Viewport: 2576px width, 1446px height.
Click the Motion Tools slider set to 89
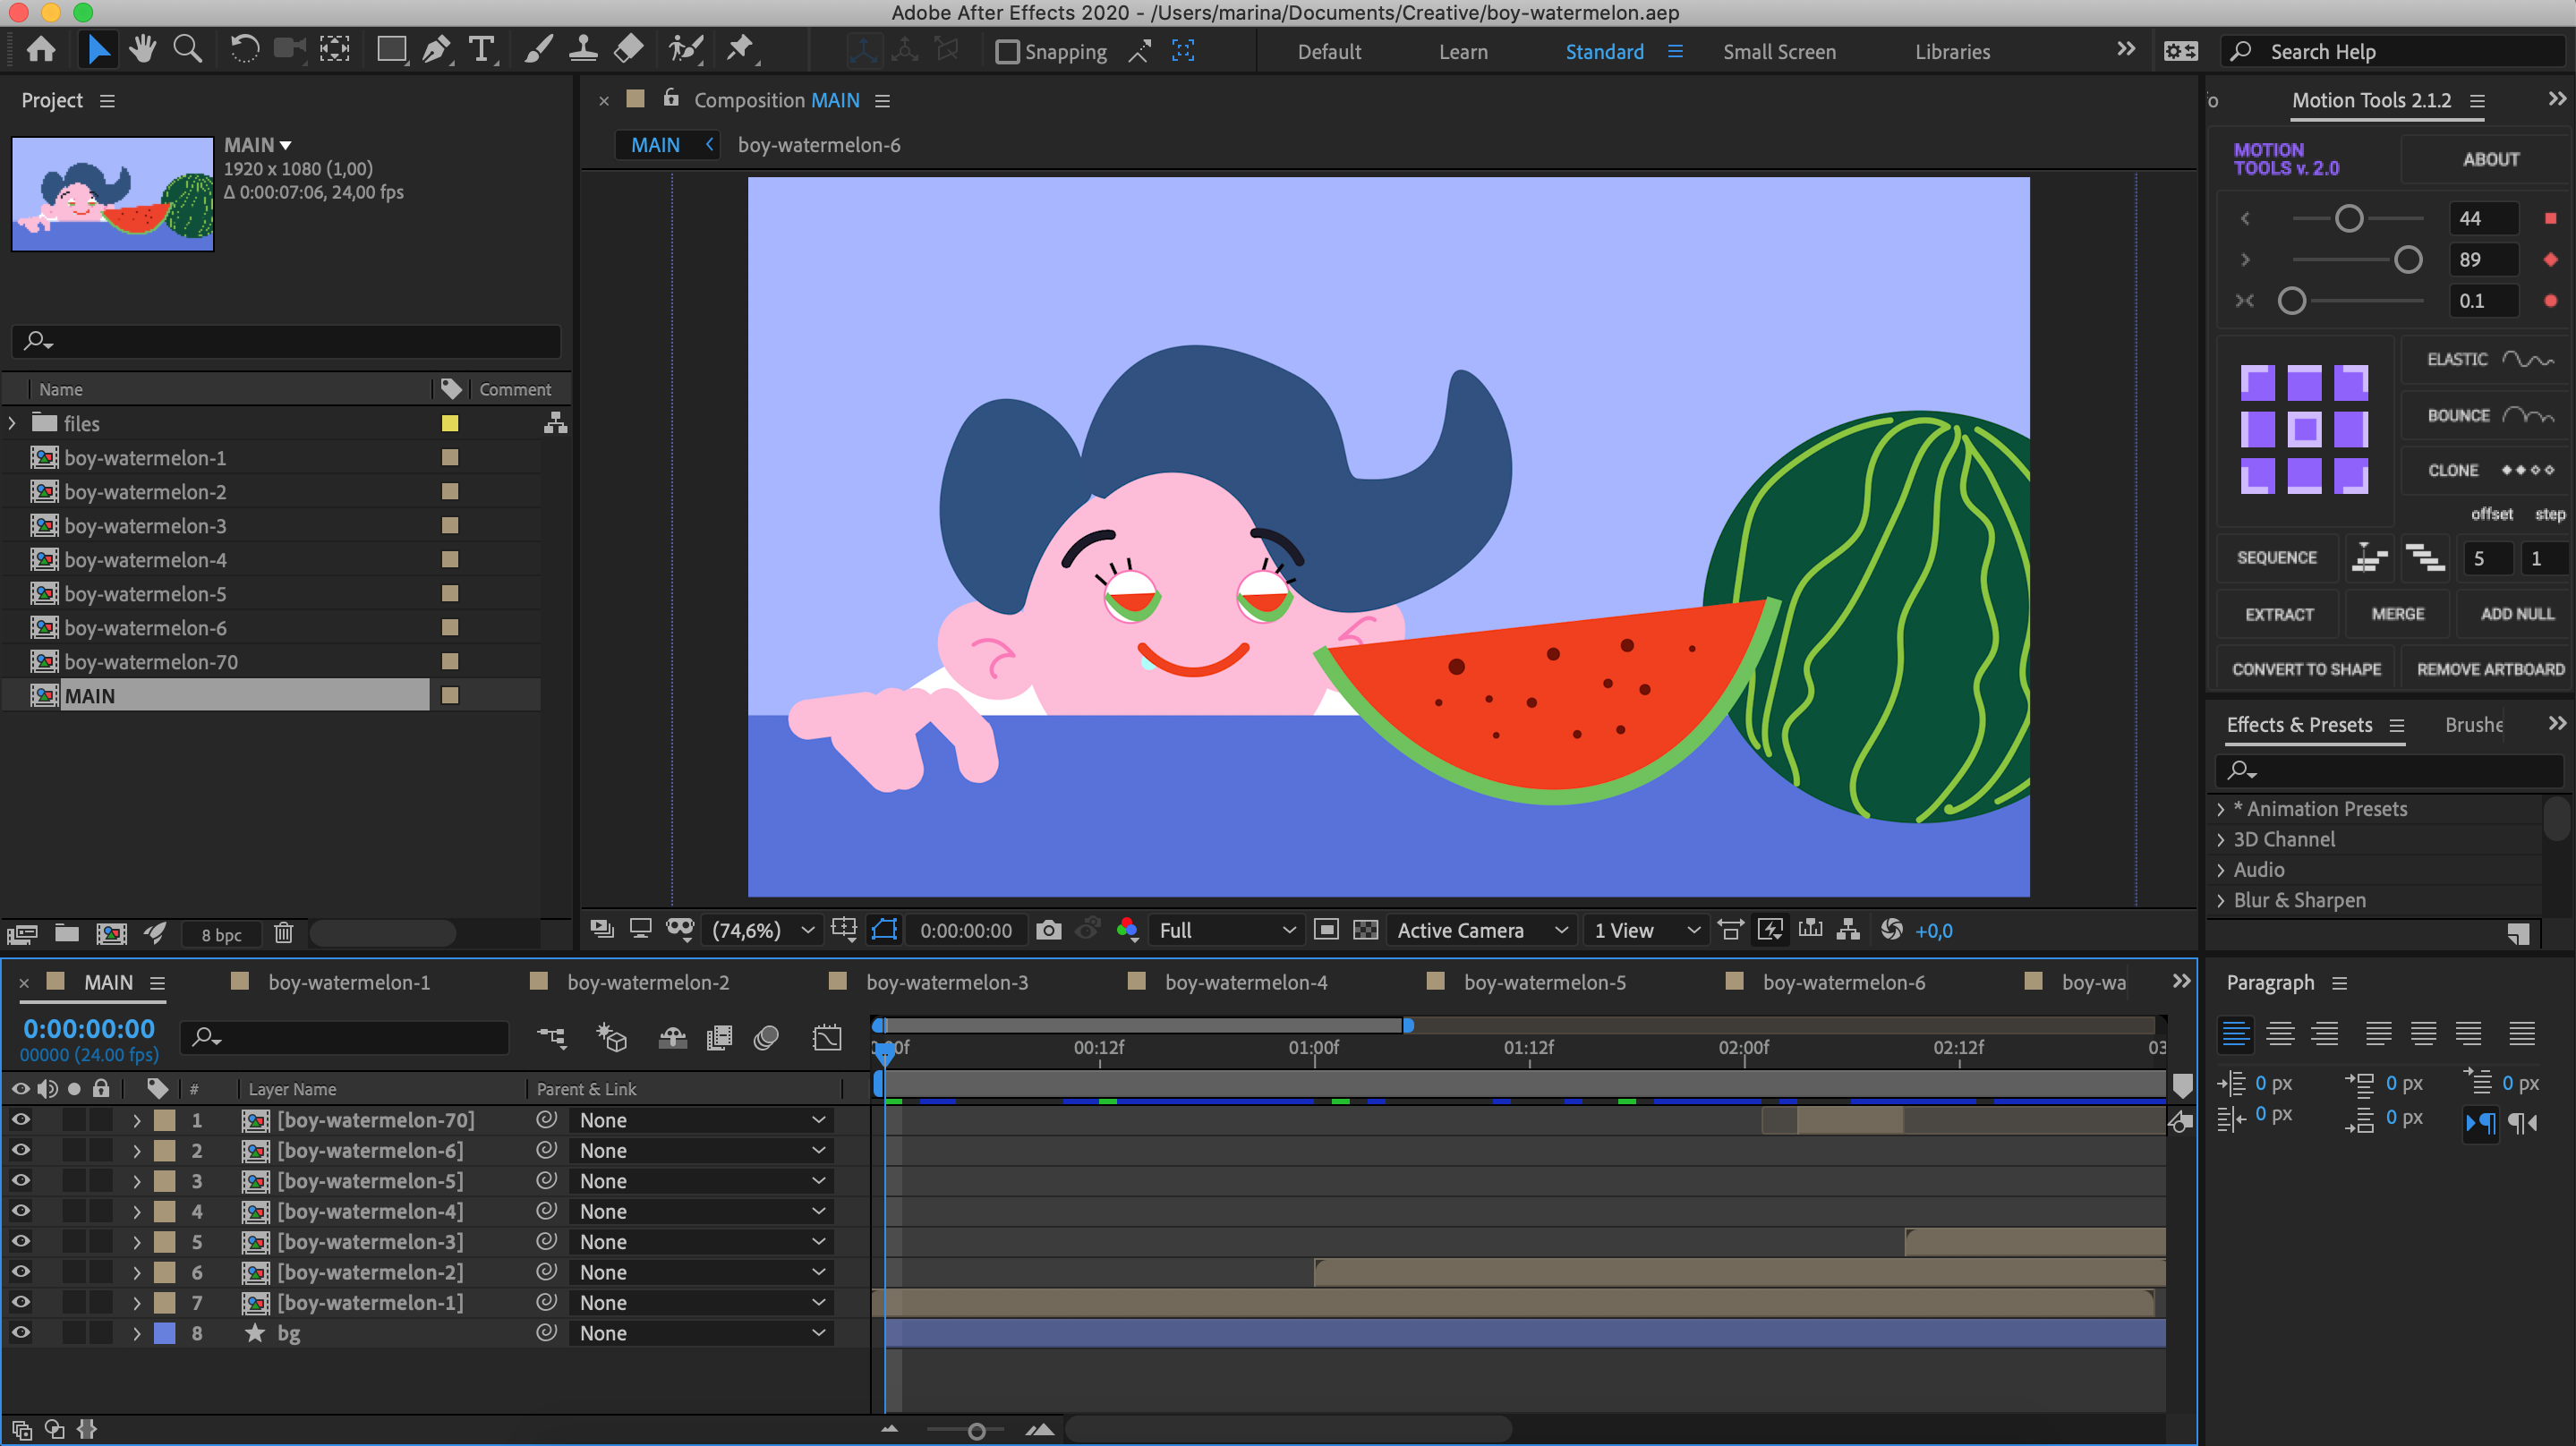(2408, 260)
